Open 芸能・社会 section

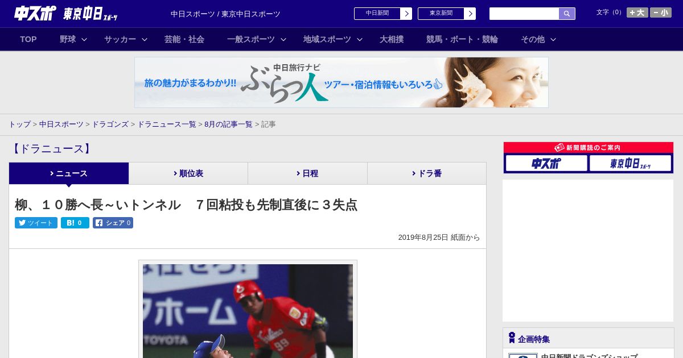click(184, 39)
